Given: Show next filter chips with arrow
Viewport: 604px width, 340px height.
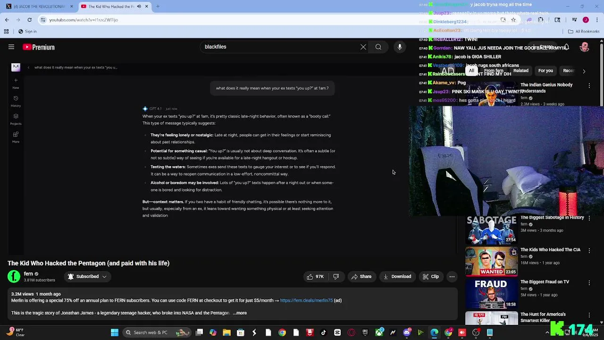Looking at the screenshot, I should coord(584,71).
